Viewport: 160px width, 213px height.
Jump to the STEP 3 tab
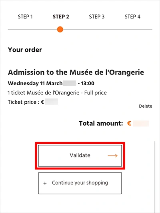pos(97,16)
